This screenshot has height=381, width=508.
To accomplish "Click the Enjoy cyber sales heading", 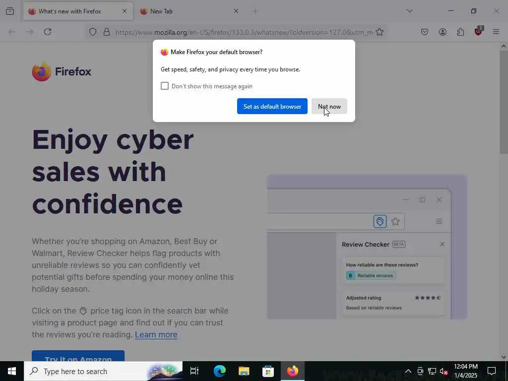I will (113, 172).
